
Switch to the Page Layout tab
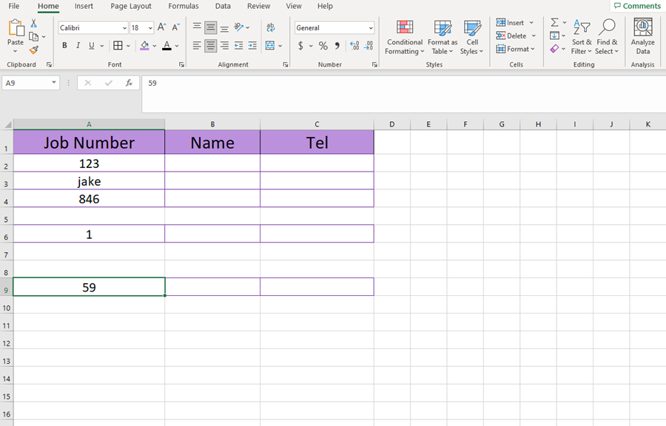point(131,6)
